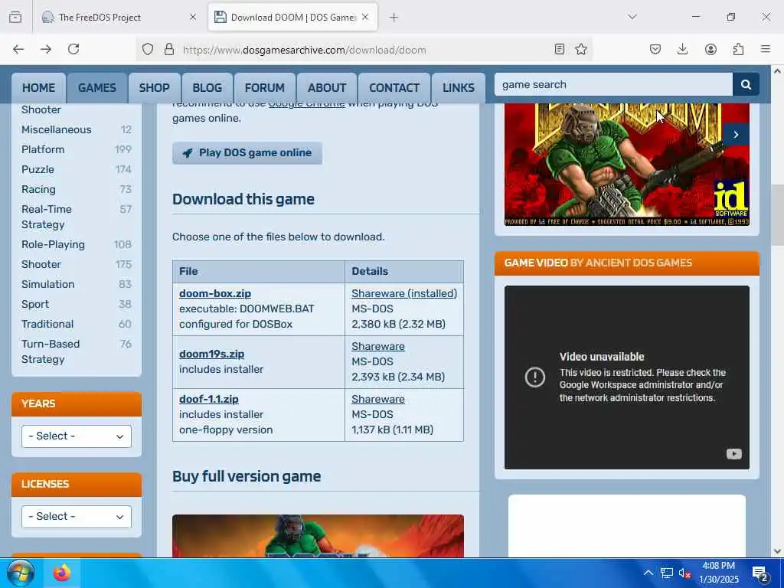Click Play DOS game online button
The image size is (784, 588).
pos(247,153)
